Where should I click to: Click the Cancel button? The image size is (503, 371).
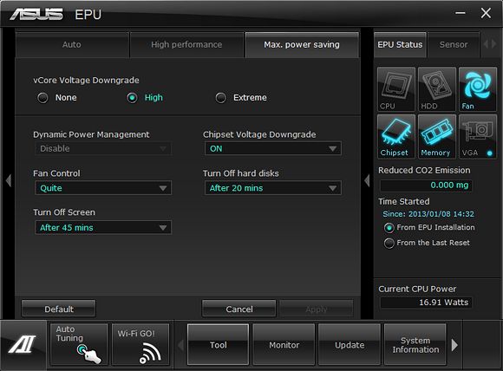(x=239, y=309)
